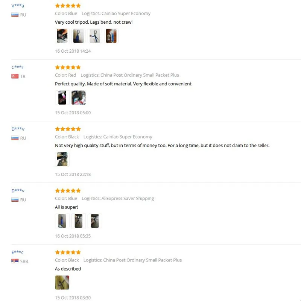This screenshot has height=301, width=301.
Task: Click reviewer name C***r
Action: pyautogui.click(x=17, y=67)
